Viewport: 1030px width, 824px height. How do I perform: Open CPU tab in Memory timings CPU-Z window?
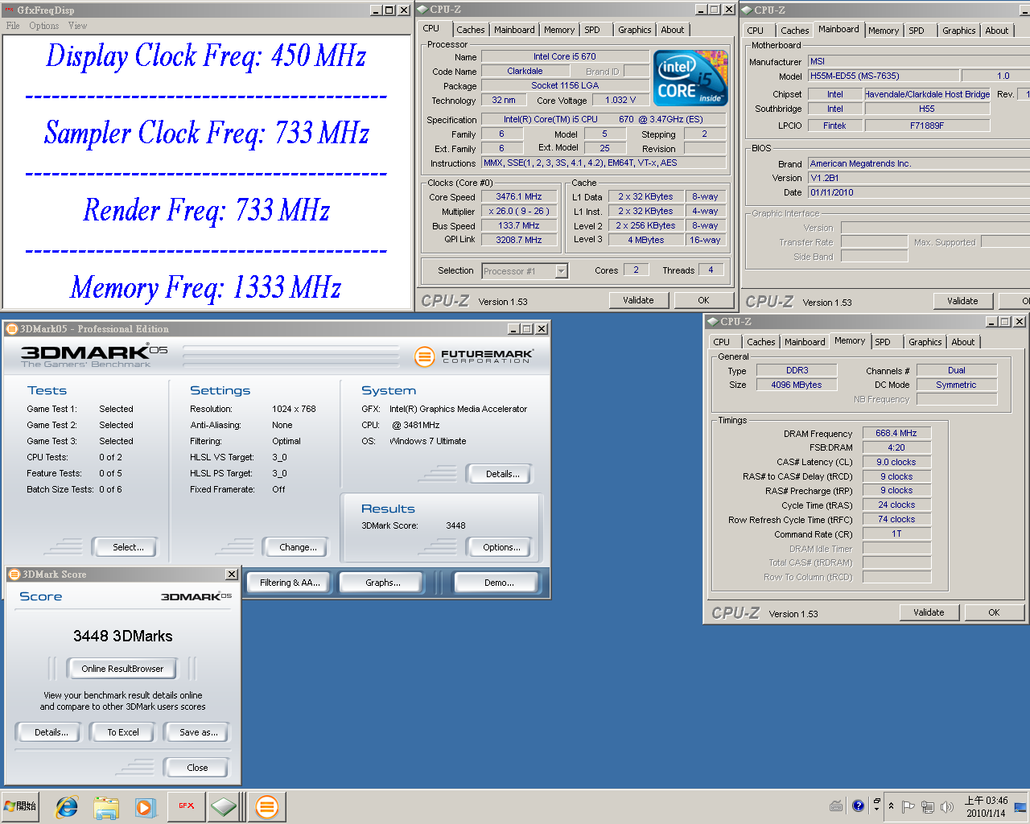(722, 342)
